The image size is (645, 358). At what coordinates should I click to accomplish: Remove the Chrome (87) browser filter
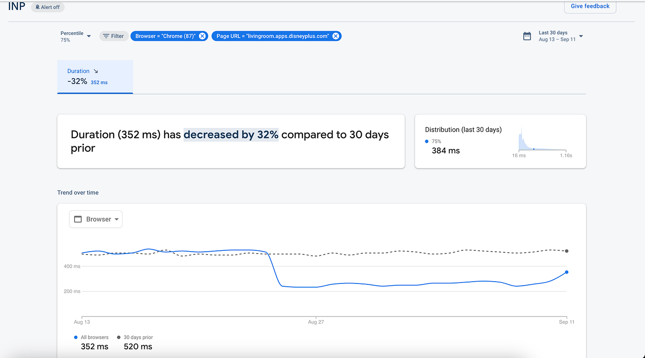coord(202,36)
